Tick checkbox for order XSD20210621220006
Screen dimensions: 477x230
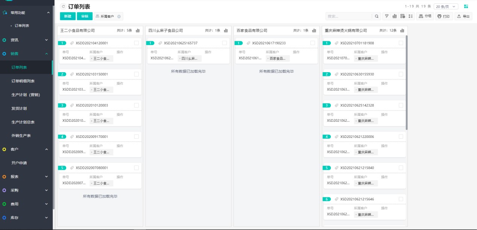401,136
